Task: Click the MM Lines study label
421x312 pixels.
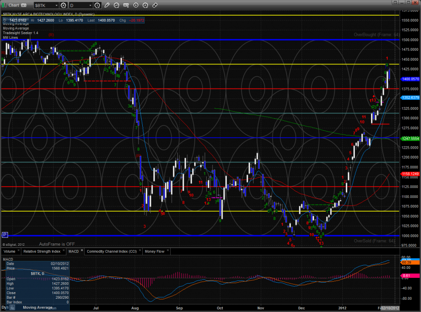Action: tap(10, 37)
